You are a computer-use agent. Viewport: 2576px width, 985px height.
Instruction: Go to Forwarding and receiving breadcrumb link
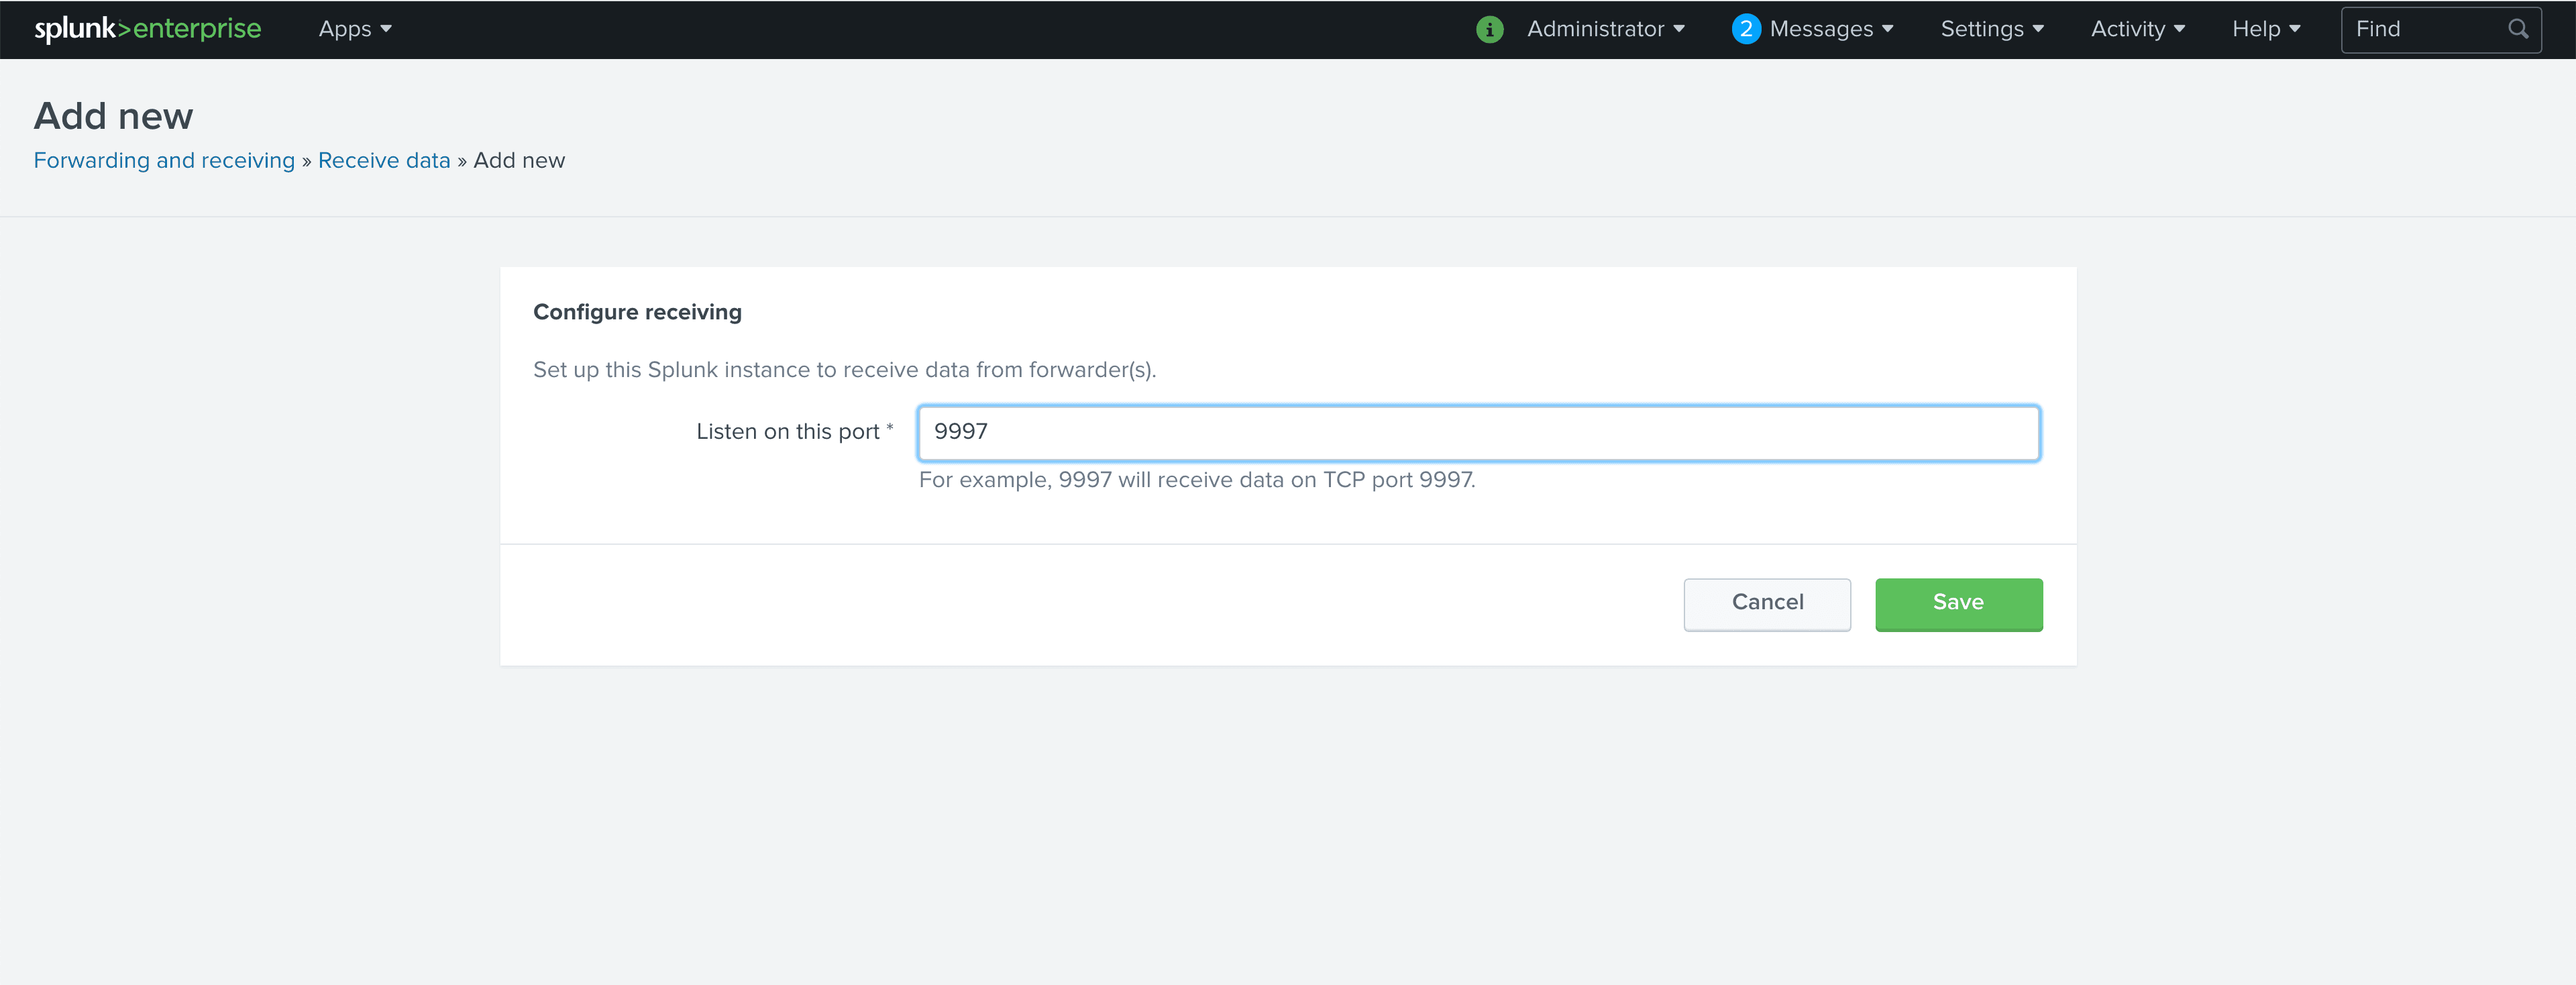click(x=164, y=161)
